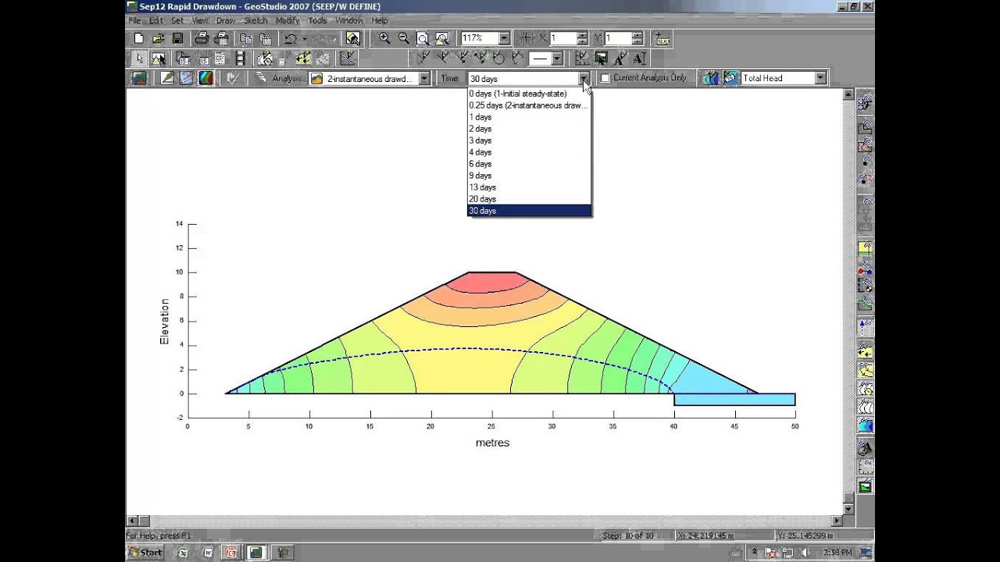Viewport: 1000px width, 562px height.
Task: Click the Zoom In magnifier icon
Action: (384, 38)
